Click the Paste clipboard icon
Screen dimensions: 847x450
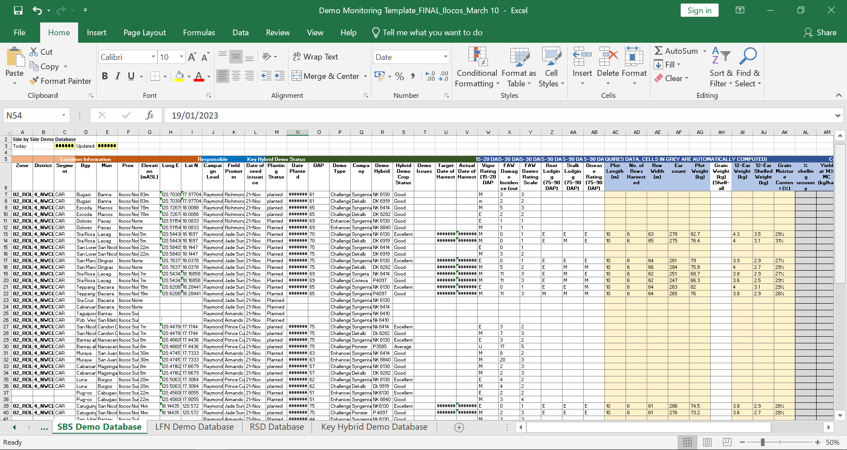pos(15,58)
